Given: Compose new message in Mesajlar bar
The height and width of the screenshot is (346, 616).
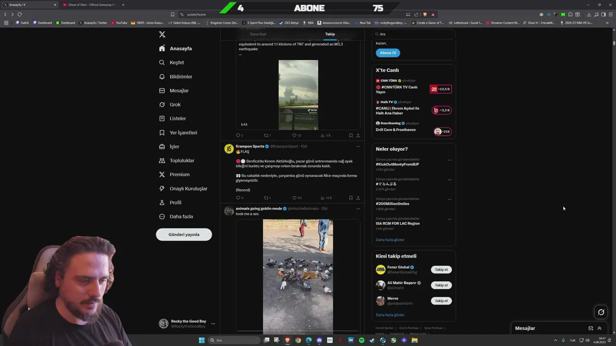Looking at the screenshot, I should [590, 328].
